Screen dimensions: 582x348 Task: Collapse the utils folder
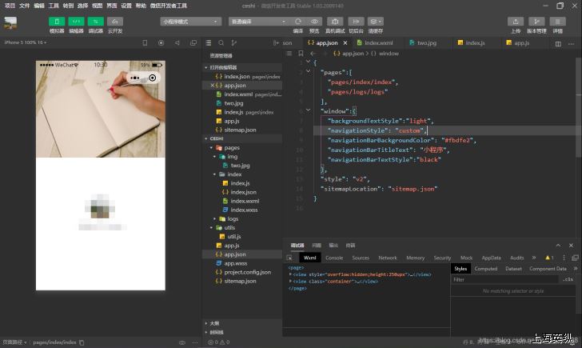point(242,228)
